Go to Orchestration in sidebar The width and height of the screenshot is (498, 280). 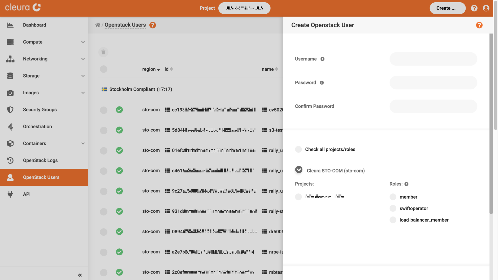click(x=44, y=127)
